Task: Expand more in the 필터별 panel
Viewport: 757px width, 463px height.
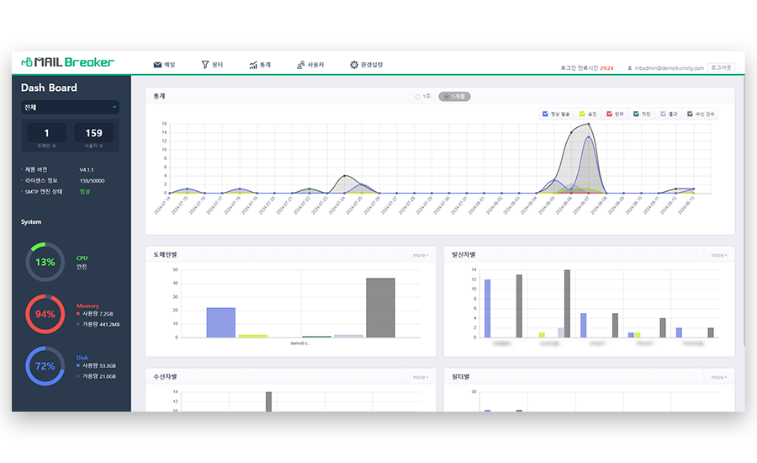Action: point(718,377)
